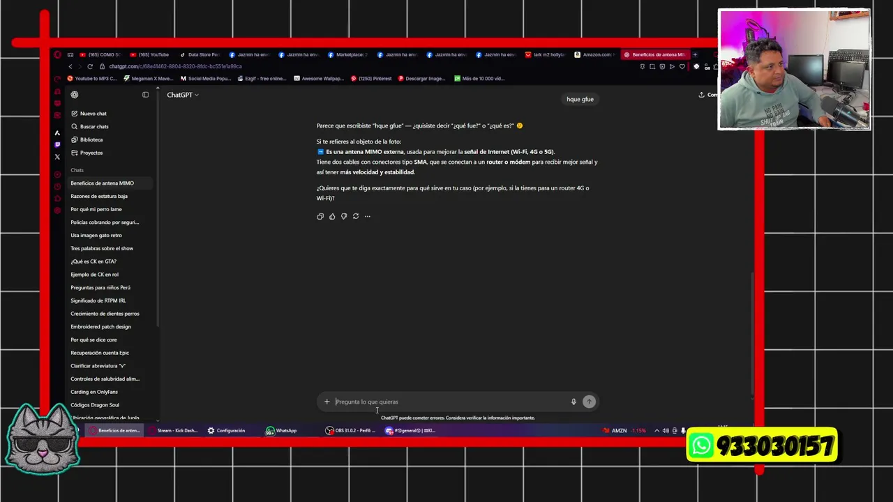Click the chatgpt.com address bar

pyautogui.click(x=174, y=66)
